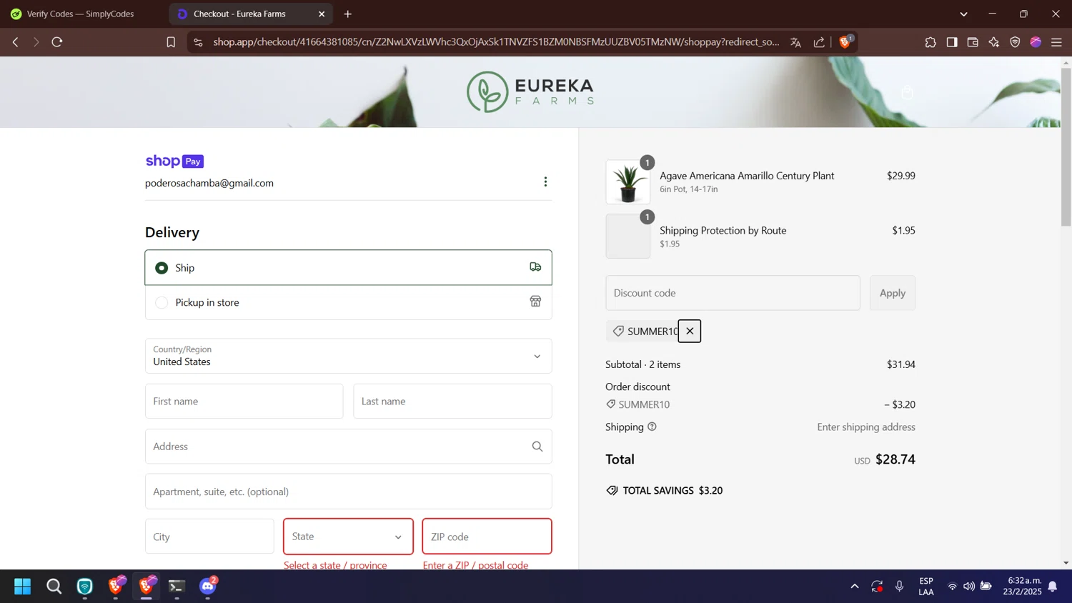This screenshot has width=1072, height=603.
Task: Open new browser tab plus button
Action: pyautogui.click(x=348, y=14)
